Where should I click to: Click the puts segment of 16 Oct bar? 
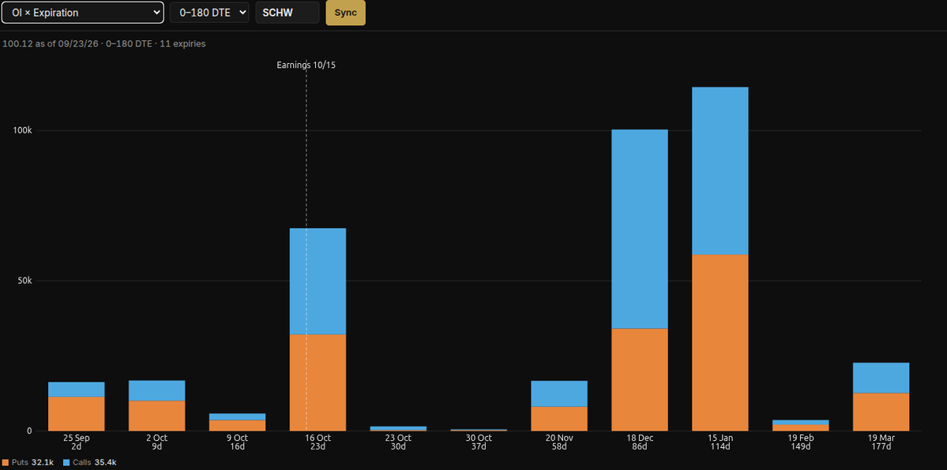(318, 382)
